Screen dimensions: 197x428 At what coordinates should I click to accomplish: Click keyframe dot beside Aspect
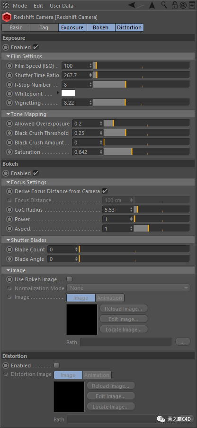pyautogui.click(x=10, y=229)
